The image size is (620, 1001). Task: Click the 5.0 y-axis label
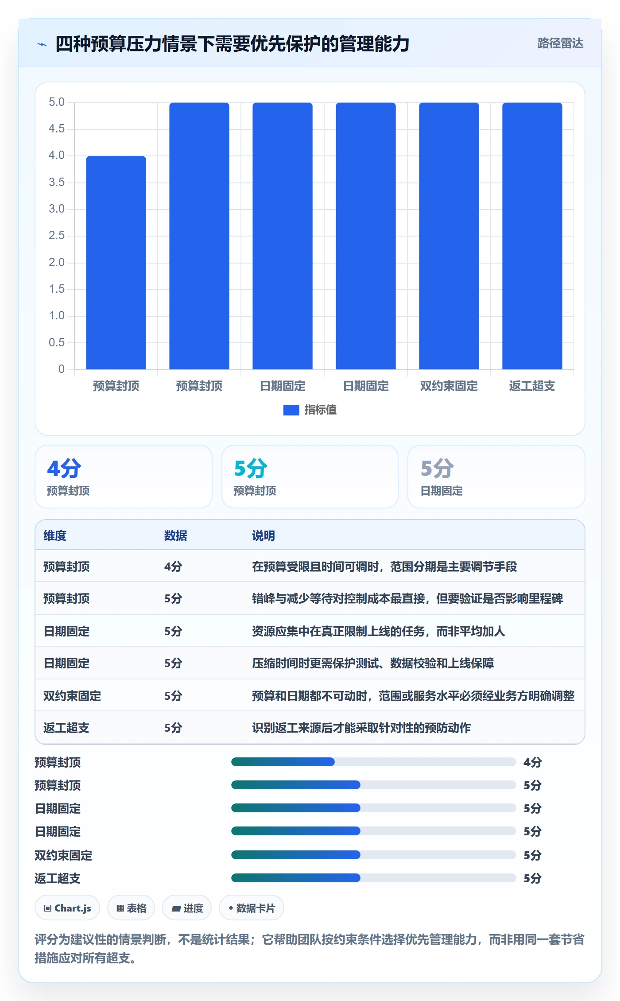[x=57, y=102]
